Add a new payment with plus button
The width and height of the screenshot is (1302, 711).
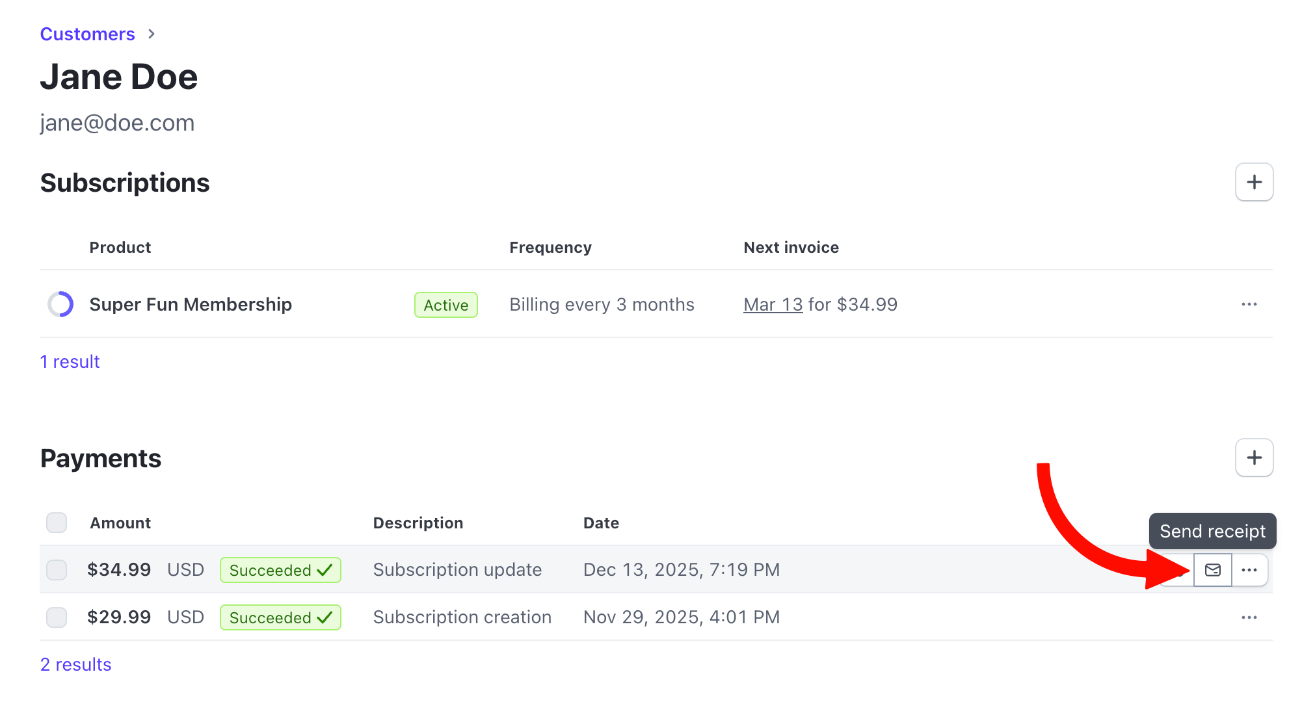(x=1254, y=458)
